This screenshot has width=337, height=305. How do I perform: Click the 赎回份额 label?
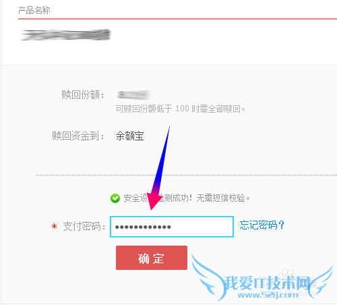[83, 94]
